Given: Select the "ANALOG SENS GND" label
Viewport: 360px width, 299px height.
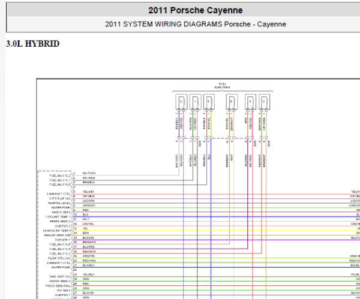Looking at the screenshot, I should pyautogui.click(x=58, y=235).
